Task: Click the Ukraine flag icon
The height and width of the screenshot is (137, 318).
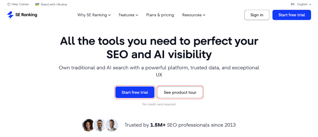Action: [x=37, y=4]
